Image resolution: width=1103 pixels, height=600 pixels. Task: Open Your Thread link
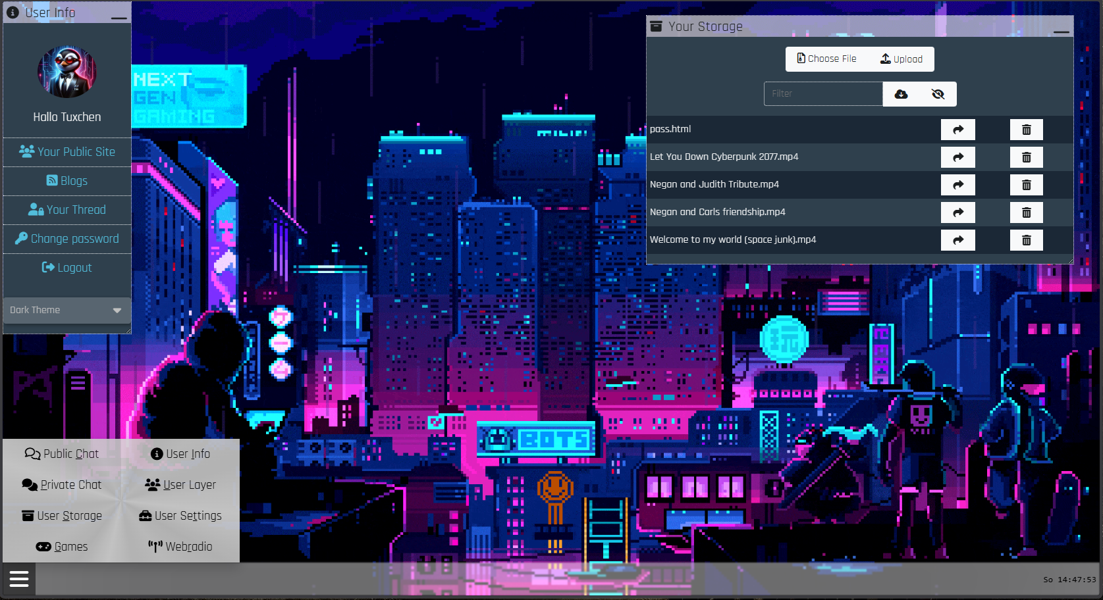(x=67, y=210)
